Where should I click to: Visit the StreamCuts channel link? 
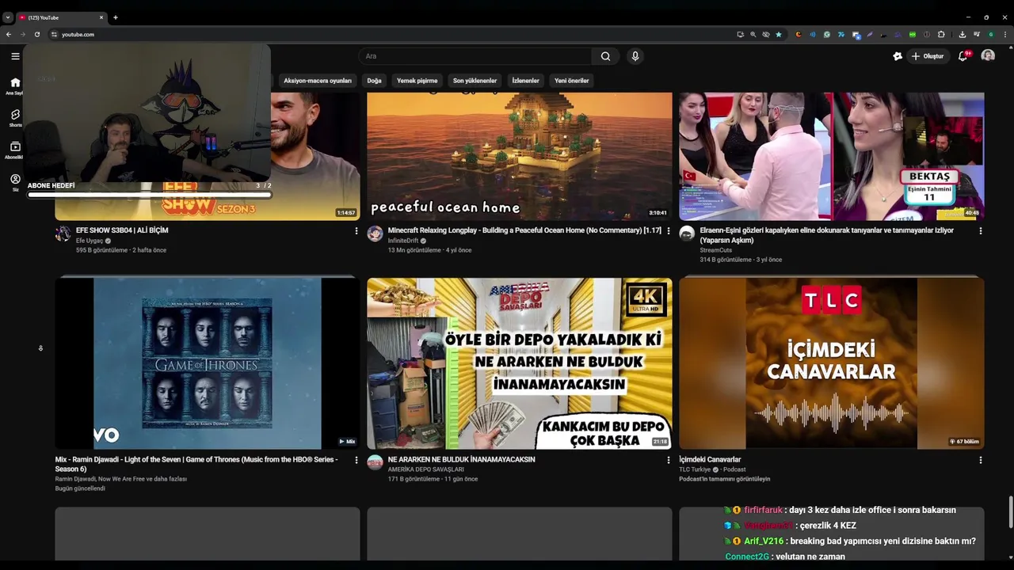(716, 250)
